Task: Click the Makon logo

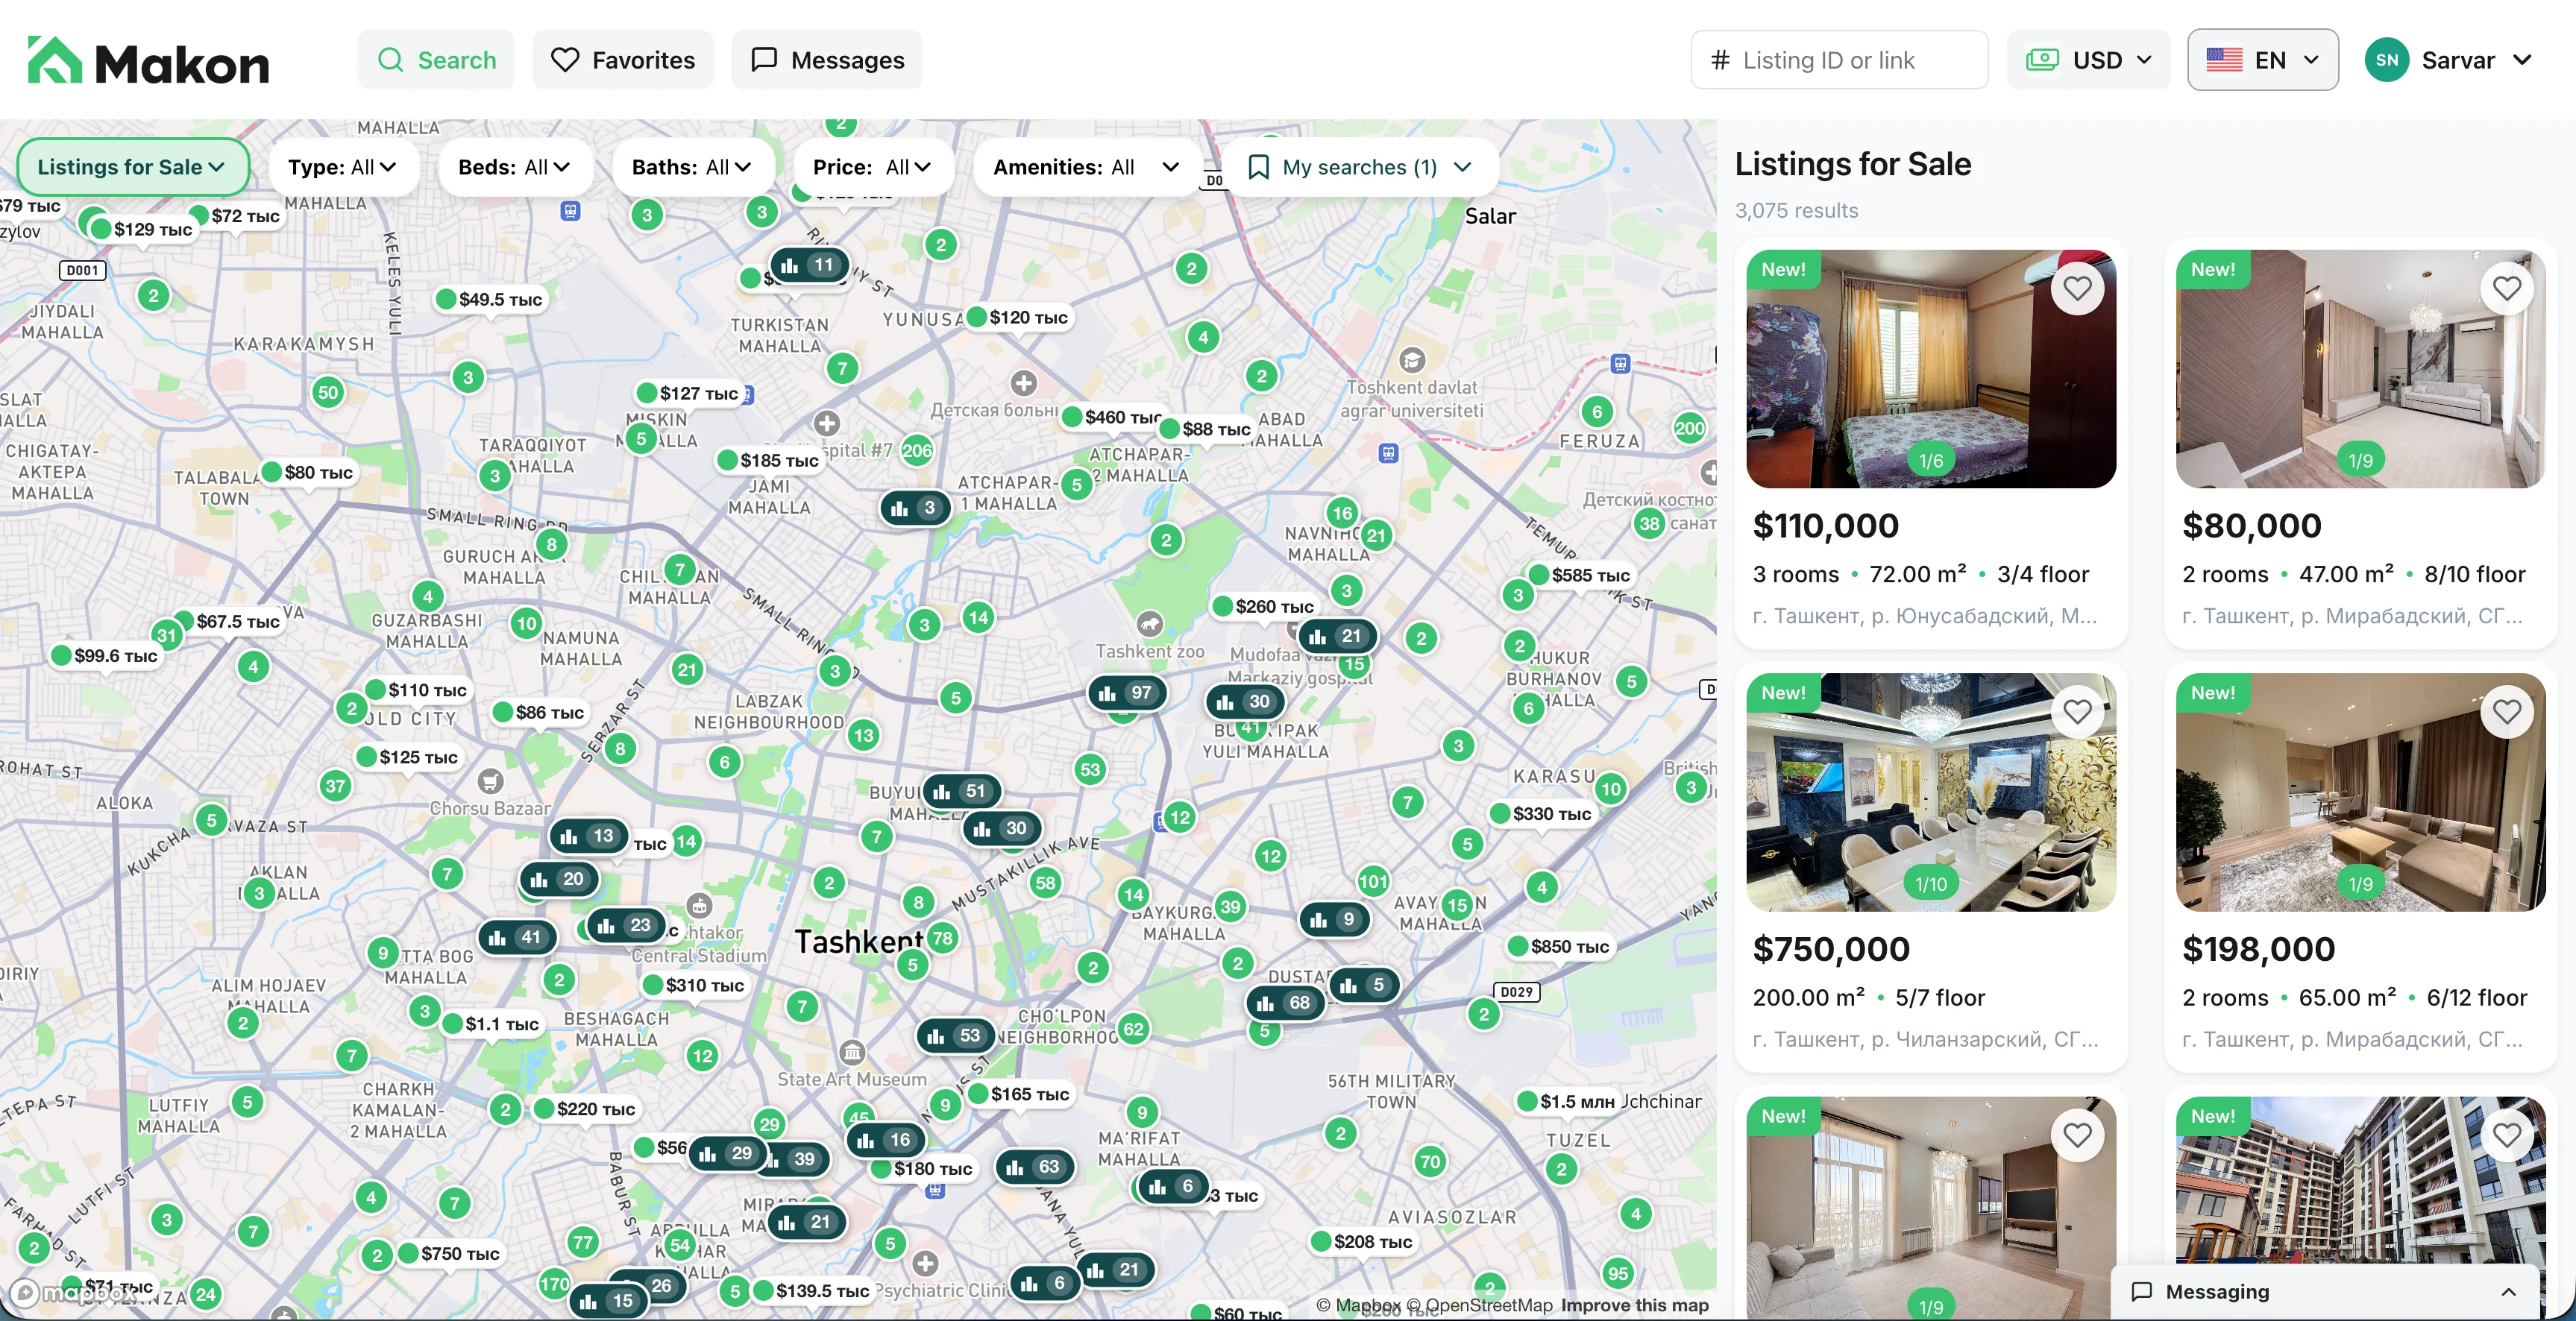Action: [148, 61]
